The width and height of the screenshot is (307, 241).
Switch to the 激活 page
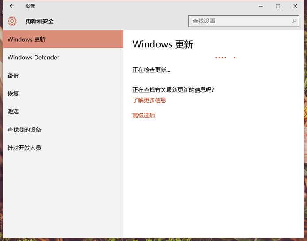tap(13, 112)
